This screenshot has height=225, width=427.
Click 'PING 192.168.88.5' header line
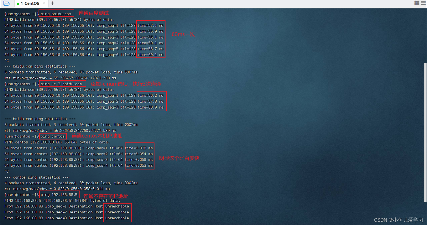click(62, 201)
